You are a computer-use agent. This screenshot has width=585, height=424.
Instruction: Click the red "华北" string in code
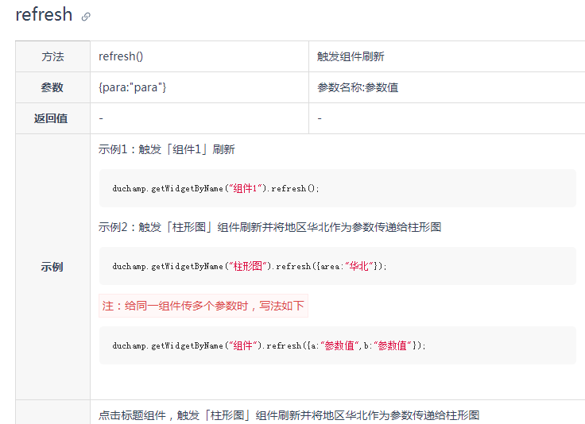click(x=362, y=267)
